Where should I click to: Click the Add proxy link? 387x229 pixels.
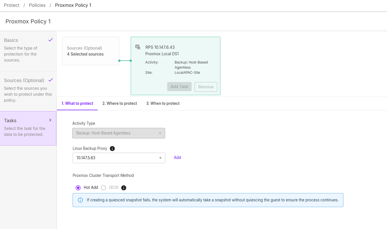tap(177, 158)
